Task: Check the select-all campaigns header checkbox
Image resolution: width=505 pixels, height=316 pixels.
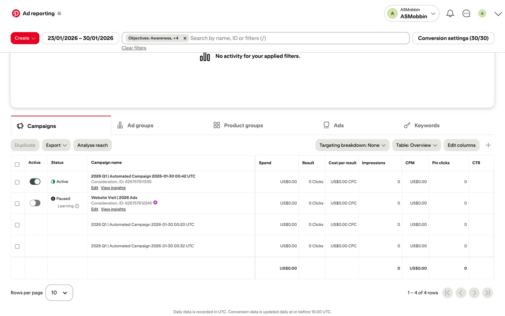Action: (17, 164)
